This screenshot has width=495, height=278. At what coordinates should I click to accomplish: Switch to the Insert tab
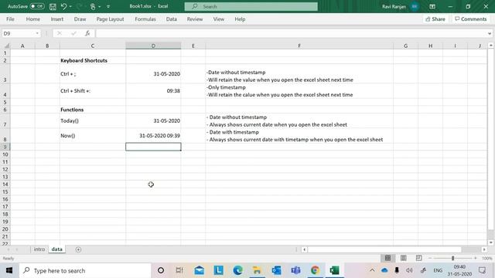(x=56, y=19)
